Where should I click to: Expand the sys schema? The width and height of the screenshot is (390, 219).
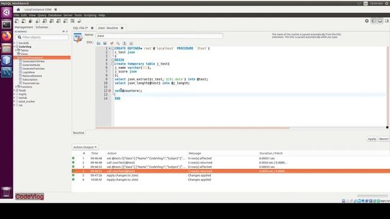point(15,105)
